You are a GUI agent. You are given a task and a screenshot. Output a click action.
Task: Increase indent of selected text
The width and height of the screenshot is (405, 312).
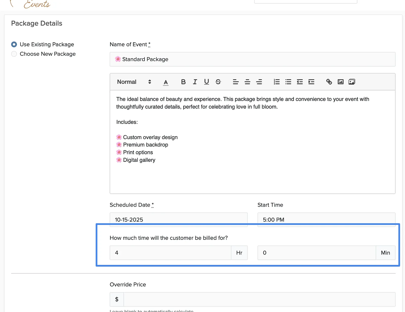(x=311, y=82)
